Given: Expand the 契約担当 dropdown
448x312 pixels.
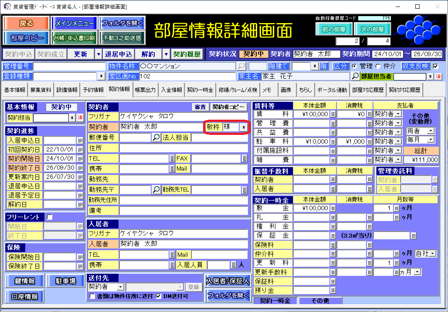Looking at the screenshot, I should point(72,117).
